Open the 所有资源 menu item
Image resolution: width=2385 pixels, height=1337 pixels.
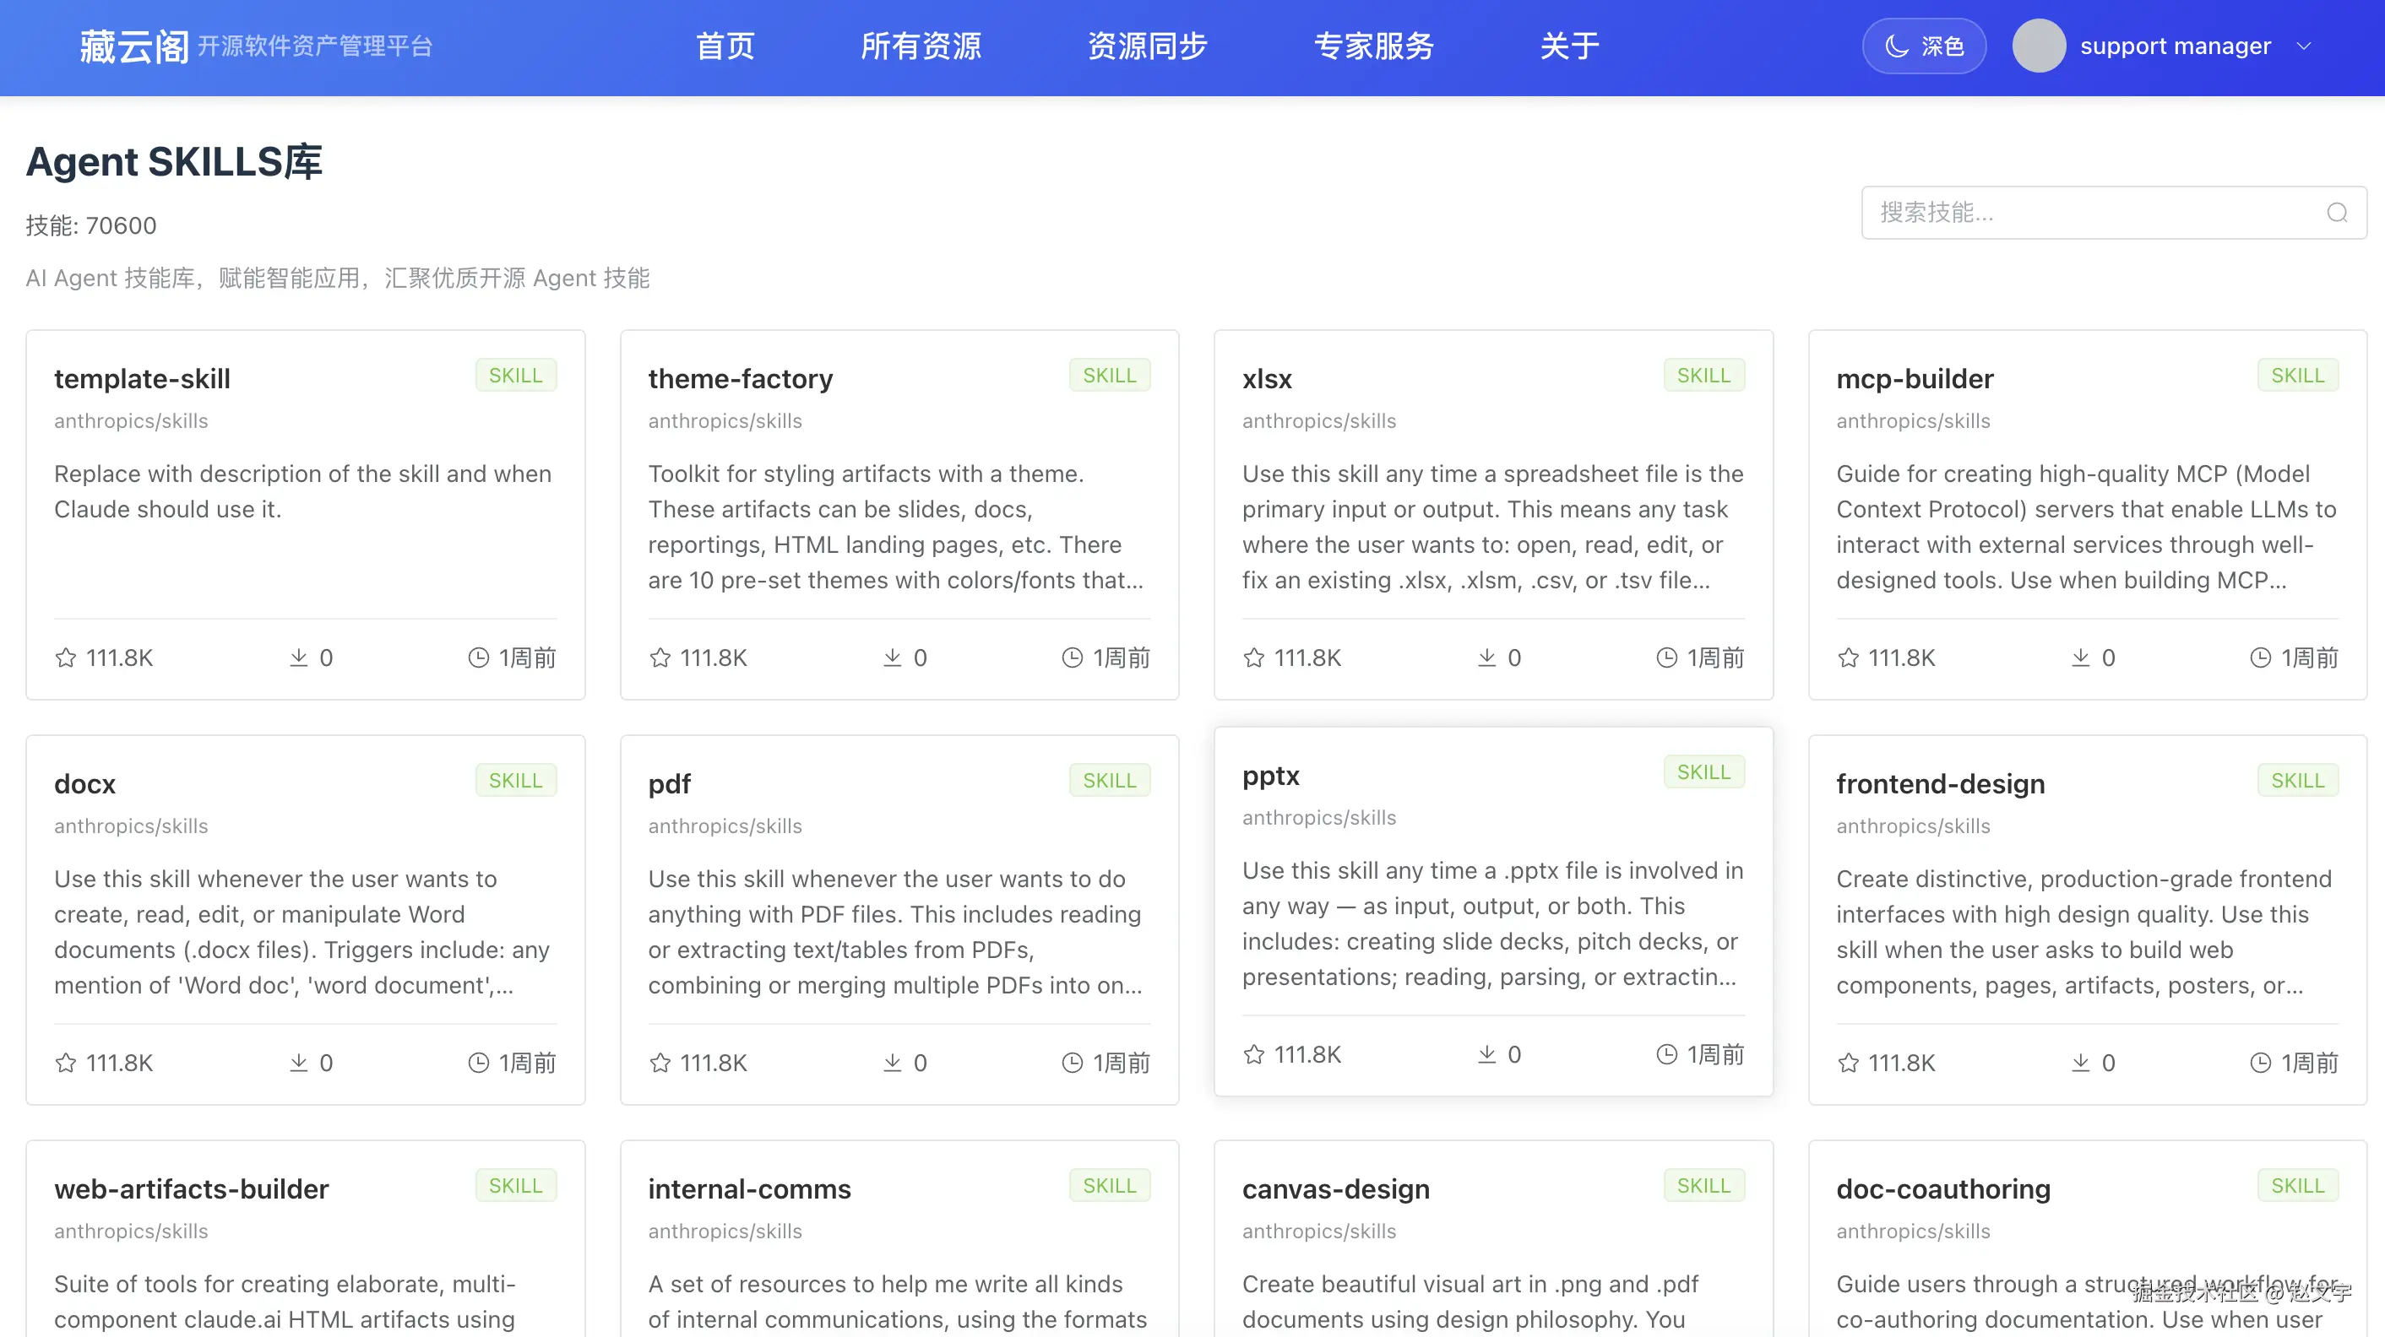pos(921,46)
